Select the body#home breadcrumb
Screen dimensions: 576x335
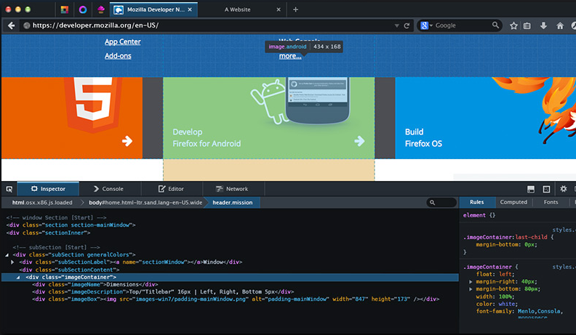[145, 203]
